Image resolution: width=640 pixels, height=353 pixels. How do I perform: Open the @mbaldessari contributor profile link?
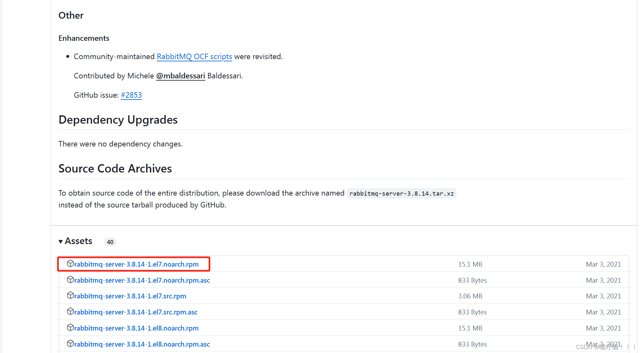(x=181, y=76)
